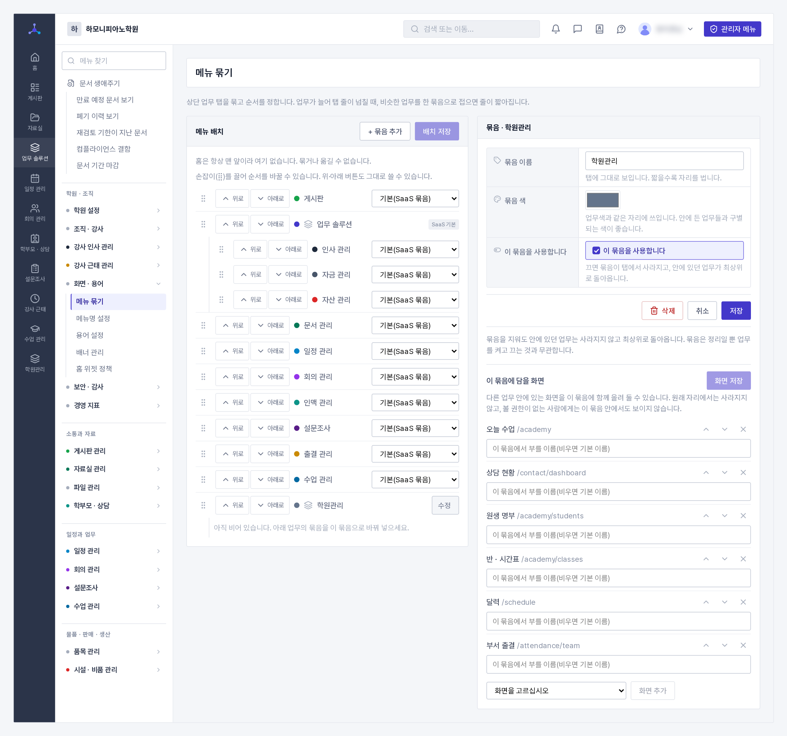Click the + 묶음 추가 button
The width and height of the screenshot is (787, 736).
click(x=385, y=132)
